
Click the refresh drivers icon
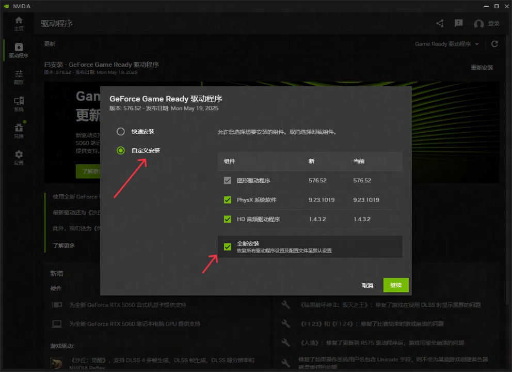click(494, 44)
